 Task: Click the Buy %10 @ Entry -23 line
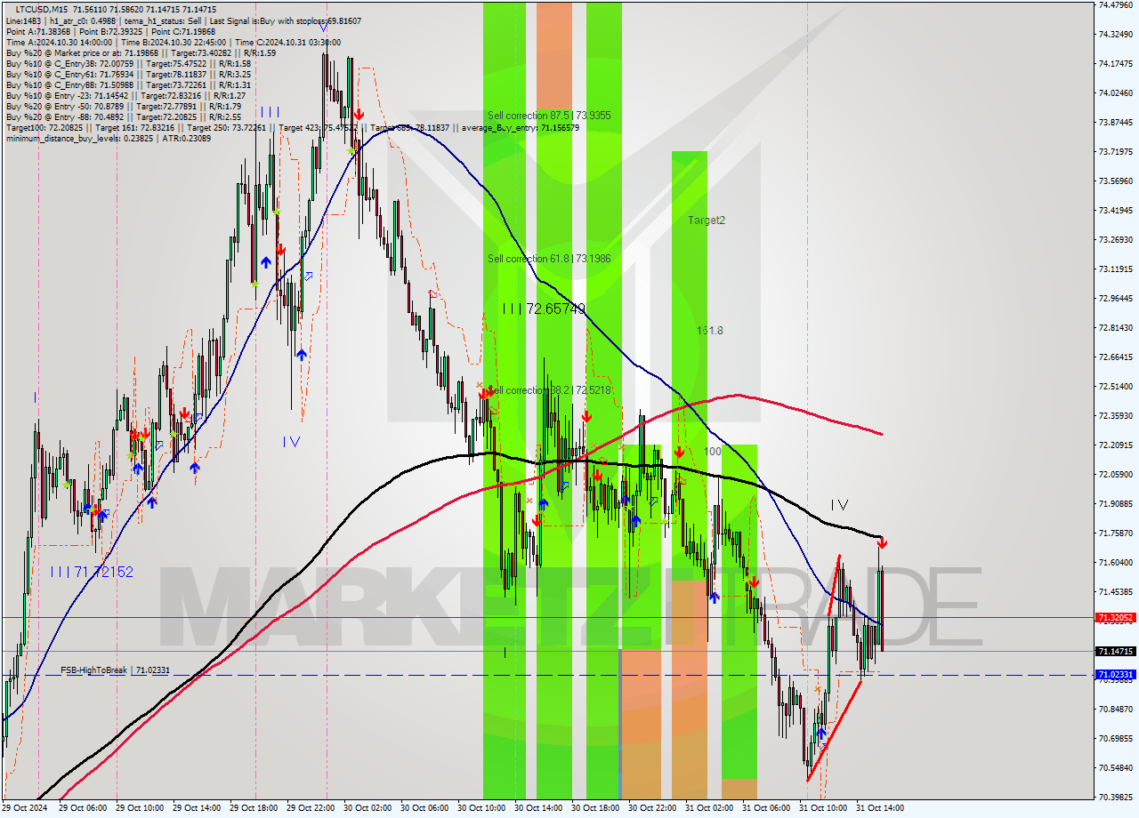[125, 95]
